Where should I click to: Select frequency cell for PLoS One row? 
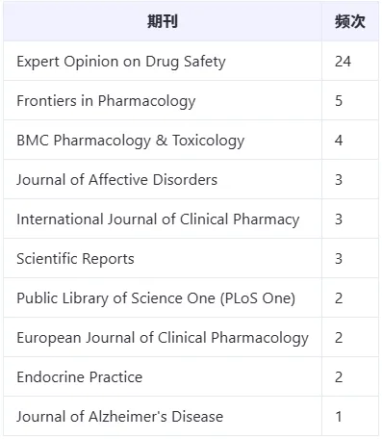[350, 297]
